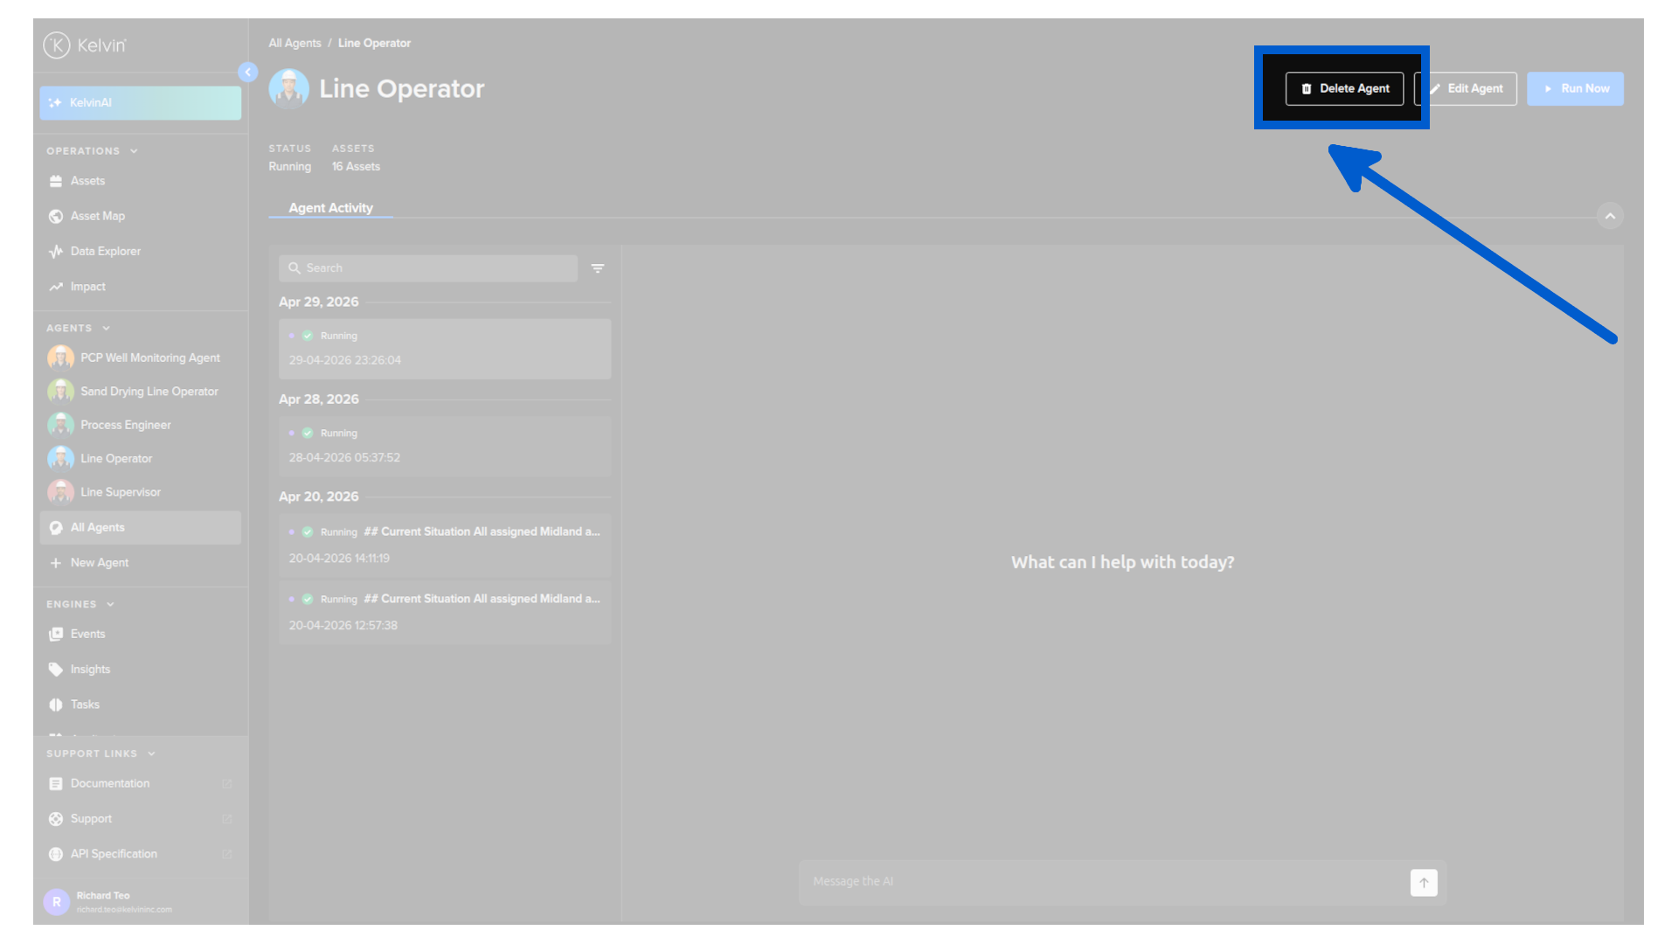1678x944 pixels.
Task: Click the 'Apr 20, 2026' date heading
Action: click(x=318, y=496)
